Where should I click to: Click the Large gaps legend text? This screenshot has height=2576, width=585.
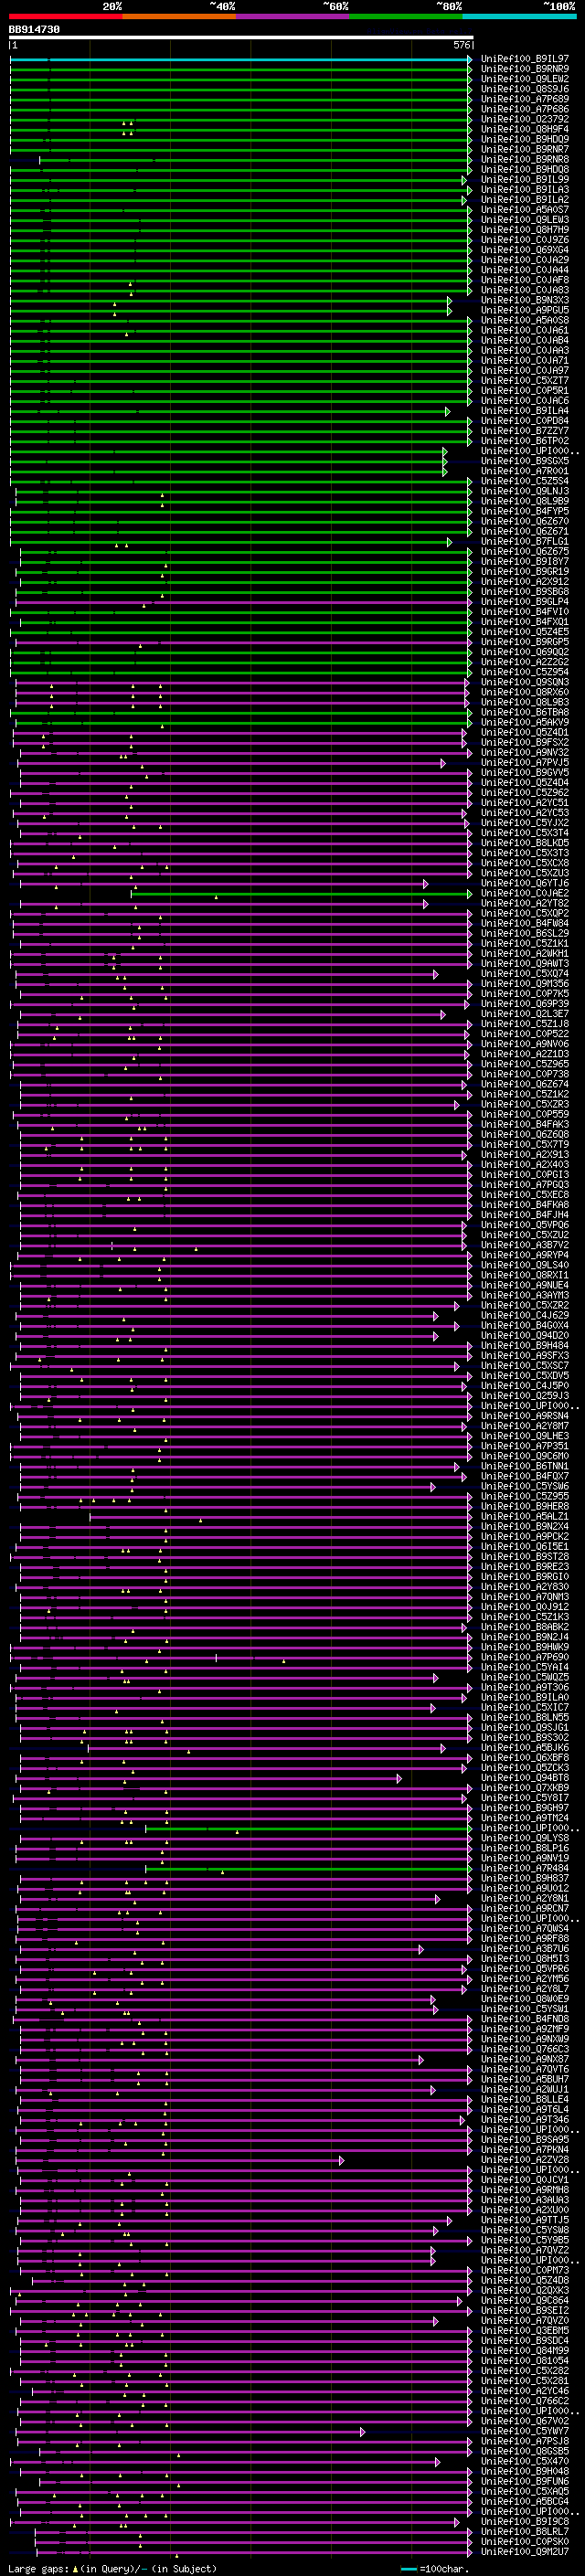click(112, 2568)
